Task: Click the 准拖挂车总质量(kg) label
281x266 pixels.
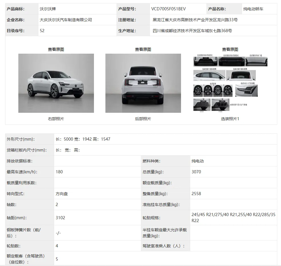Action: point(161,205)
